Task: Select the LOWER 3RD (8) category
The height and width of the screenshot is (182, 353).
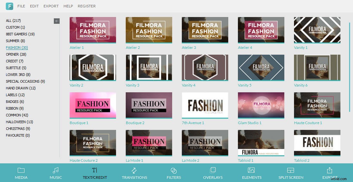Action: (x=18, y=75)
